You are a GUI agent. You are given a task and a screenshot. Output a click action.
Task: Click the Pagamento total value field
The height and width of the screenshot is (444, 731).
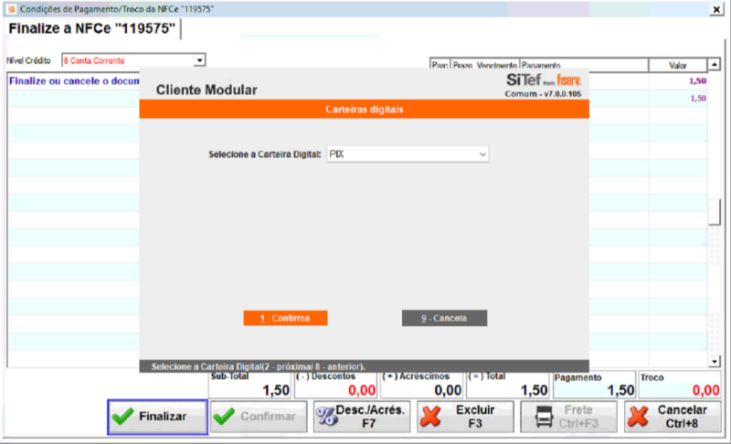(x=594, y=389)
